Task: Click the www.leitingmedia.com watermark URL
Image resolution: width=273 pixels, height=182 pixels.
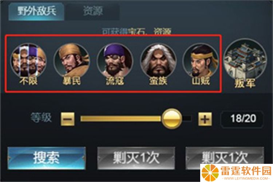Action: pyautogui.click(x=247, y=178)
